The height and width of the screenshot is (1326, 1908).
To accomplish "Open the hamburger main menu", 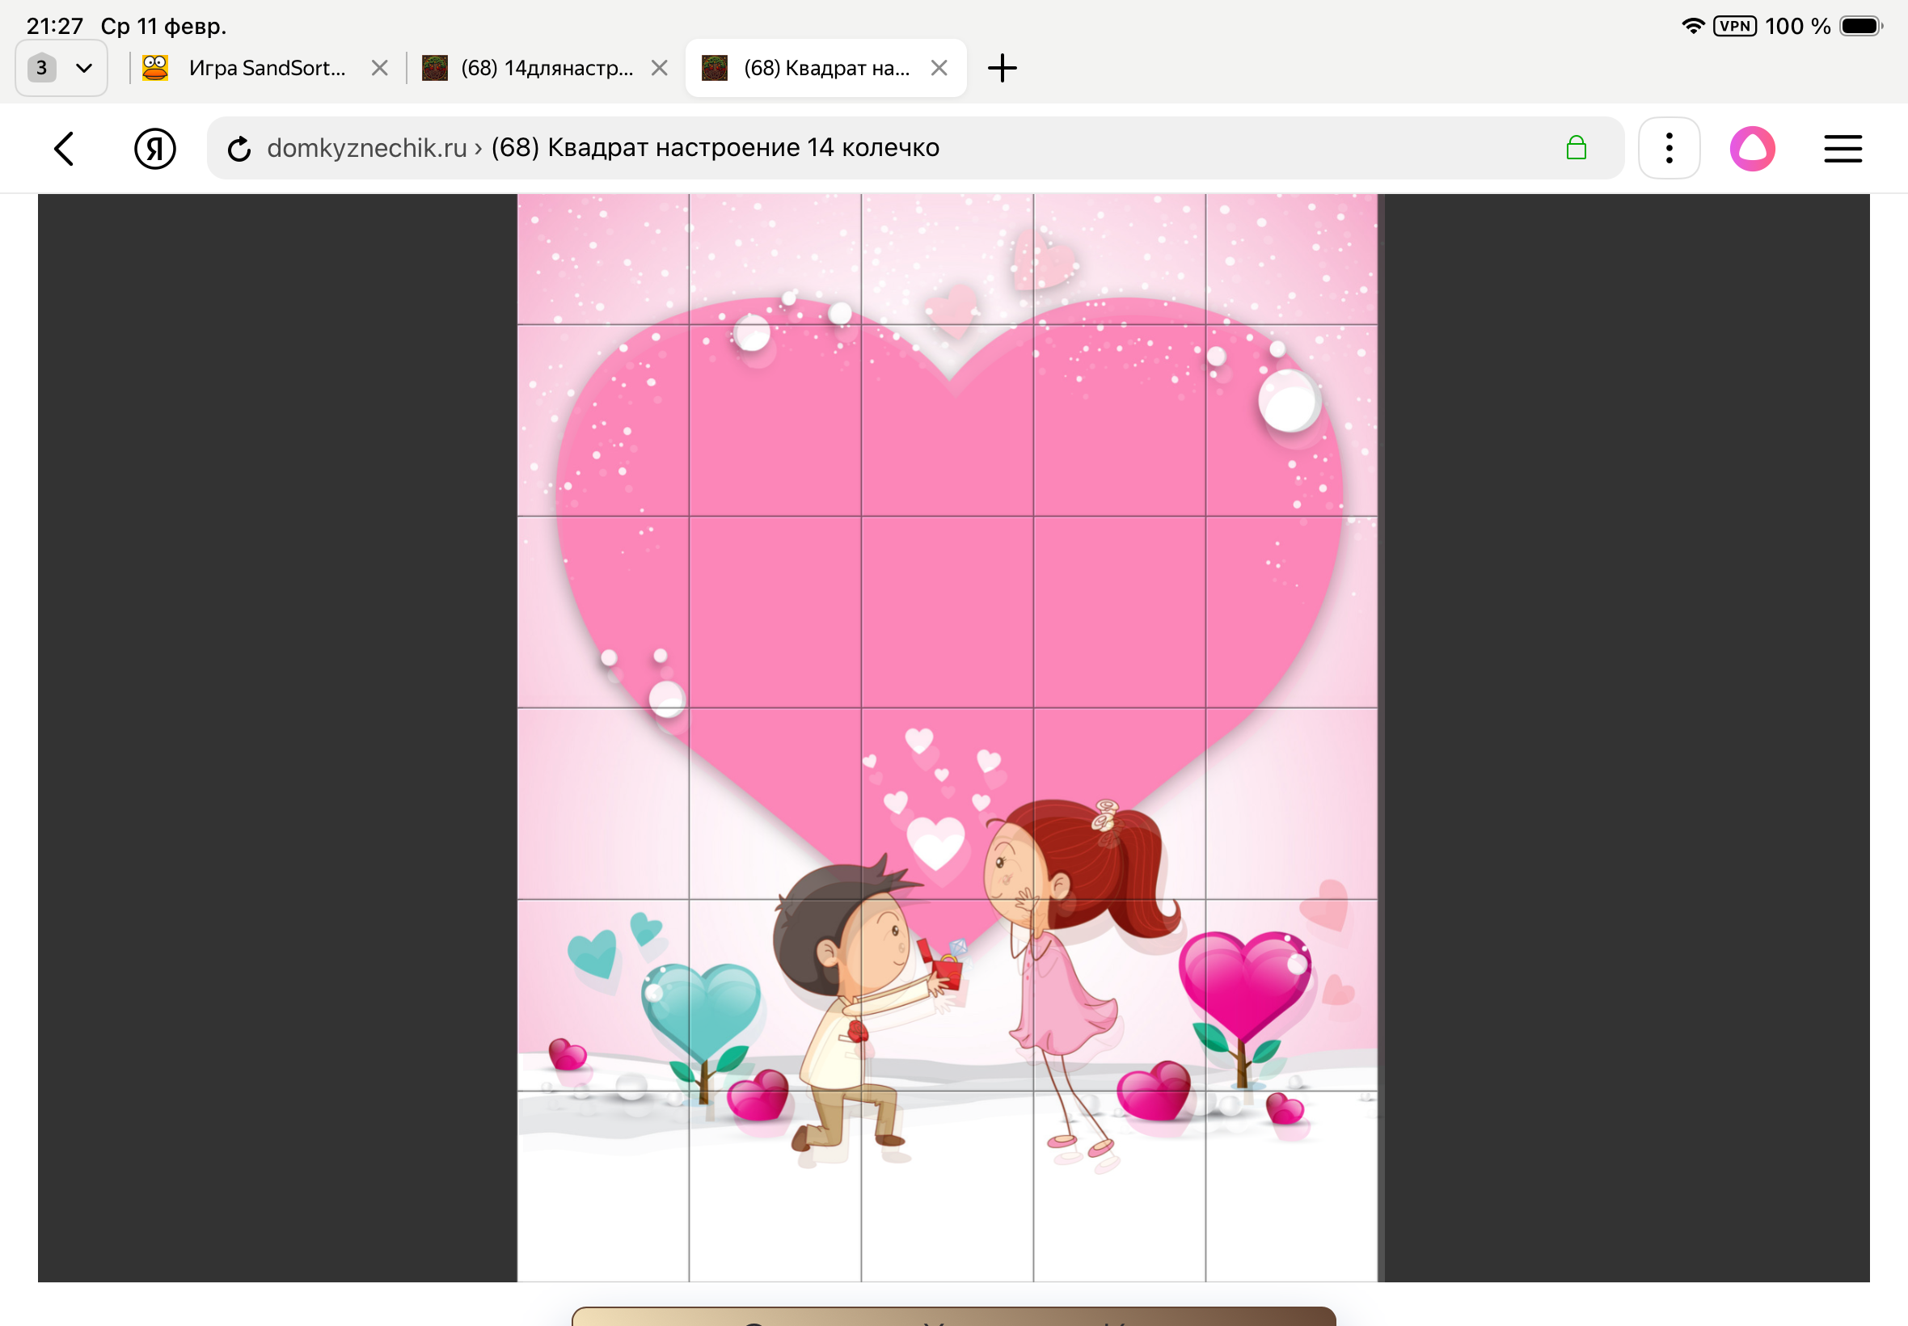I will click(1843, 149).
